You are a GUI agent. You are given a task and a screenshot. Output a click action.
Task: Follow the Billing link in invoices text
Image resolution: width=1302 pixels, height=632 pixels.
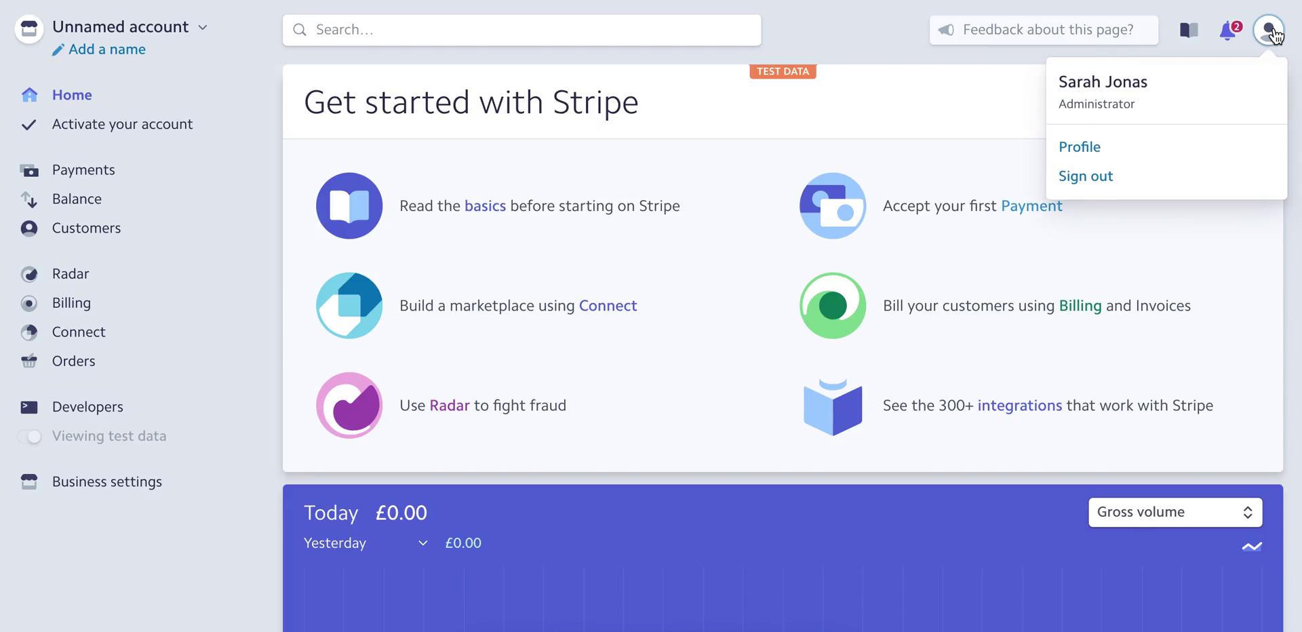pyautogui.click(x=1080, y=306)
